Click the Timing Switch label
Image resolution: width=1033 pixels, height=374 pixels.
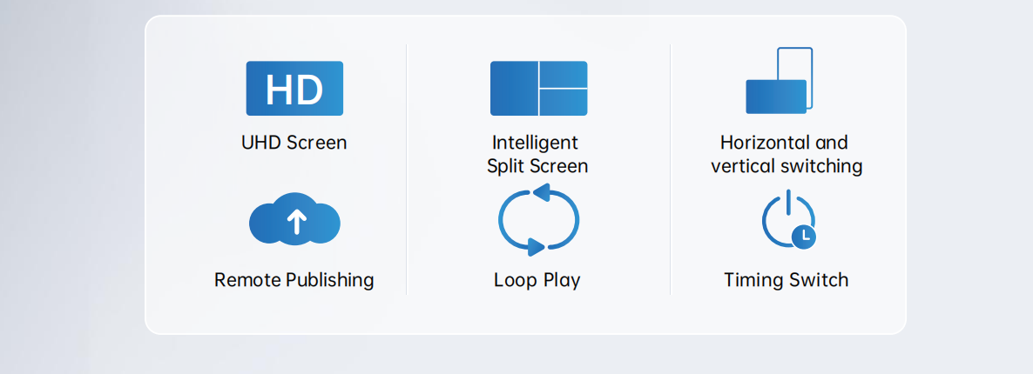(786, 280)
